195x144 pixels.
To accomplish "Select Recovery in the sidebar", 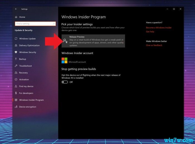I will tap(23, 73).
